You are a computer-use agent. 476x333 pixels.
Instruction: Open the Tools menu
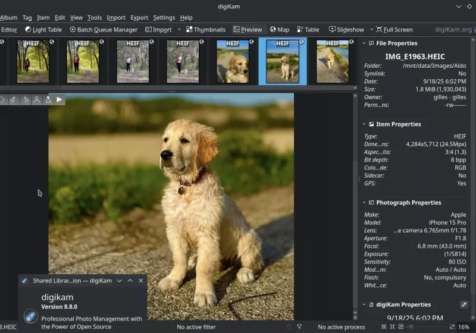95,18
